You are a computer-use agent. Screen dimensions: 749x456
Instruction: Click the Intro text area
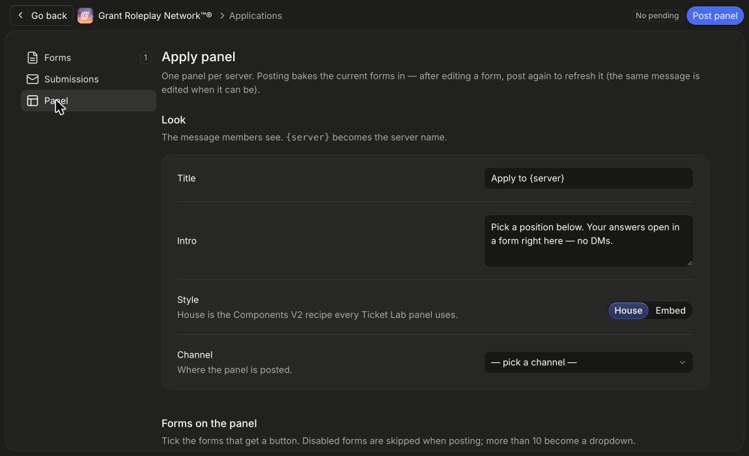[589, 241]
